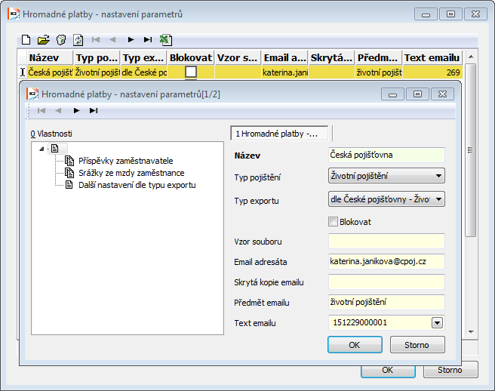Maximize the inner dialog window
The height and width of the screenshot is (391, 495).
(417, 94)
